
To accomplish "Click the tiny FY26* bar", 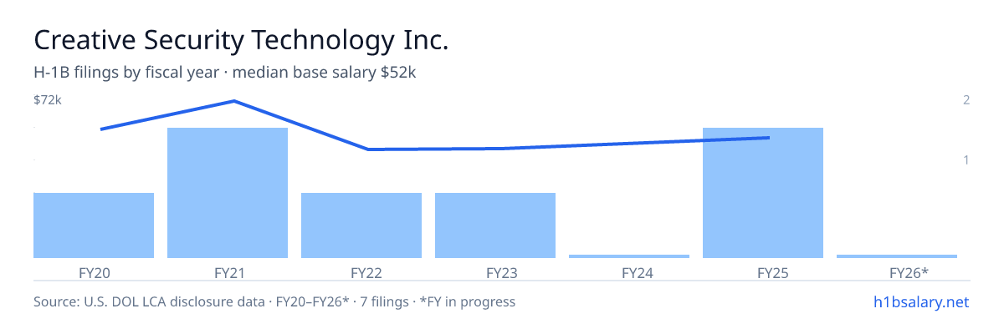I will pyautogui.click(x=897, y=256).
